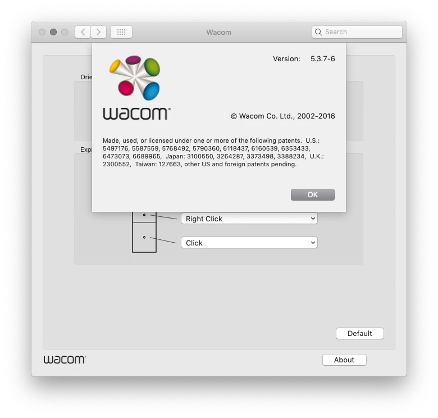Select the upper pen button dot in diagram

tap(144, 215)
